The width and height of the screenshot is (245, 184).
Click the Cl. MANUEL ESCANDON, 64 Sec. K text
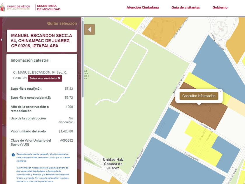pyautogui.click(x=40, y=72)
